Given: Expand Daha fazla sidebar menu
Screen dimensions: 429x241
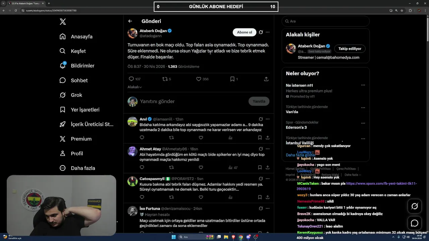Looking at the screenshot, I should [77, 168].
